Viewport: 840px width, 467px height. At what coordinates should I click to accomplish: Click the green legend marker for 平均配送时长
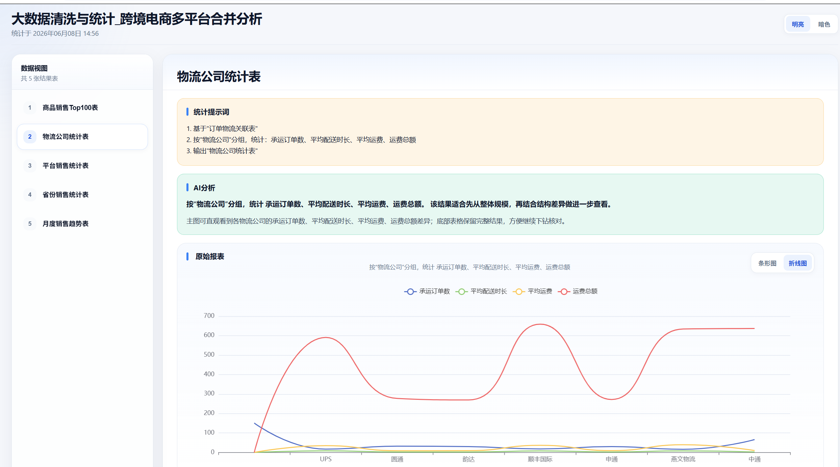coord(461,292)
